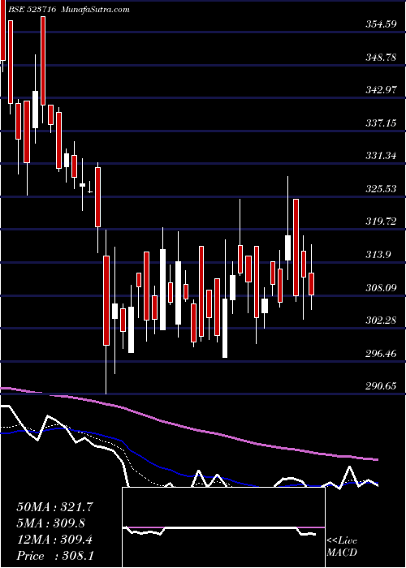Select the 348.78 price axis label
This screenshot has width=406, height=568.
(380, 58)
